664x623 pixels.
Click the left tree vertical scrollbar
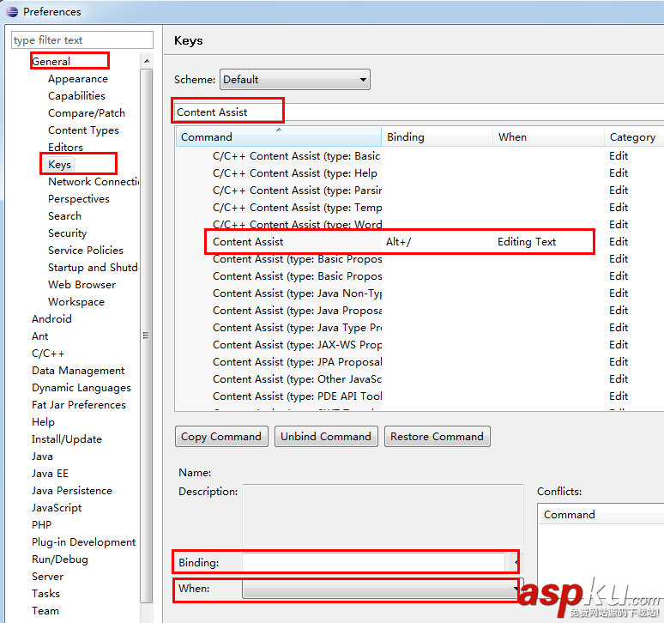tap(146, 336)
